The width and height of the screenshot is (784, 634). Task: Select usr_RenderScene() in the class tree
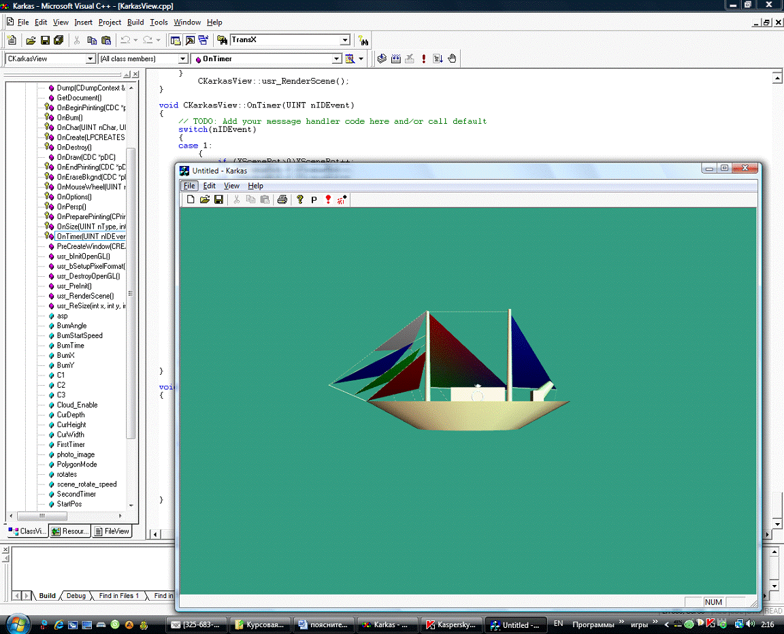[85, 296]
